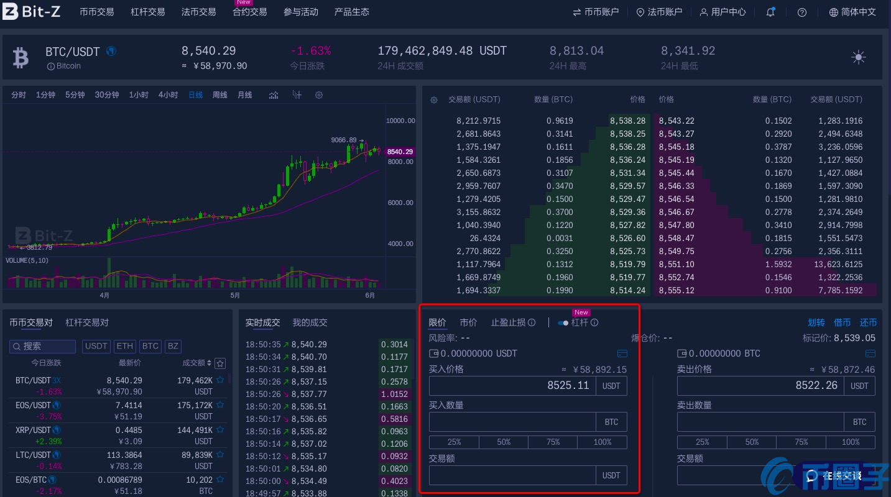Click the Bit-Z logo
Screen dimensions: 891x497
pyautogui.click(x=31, y=11)
